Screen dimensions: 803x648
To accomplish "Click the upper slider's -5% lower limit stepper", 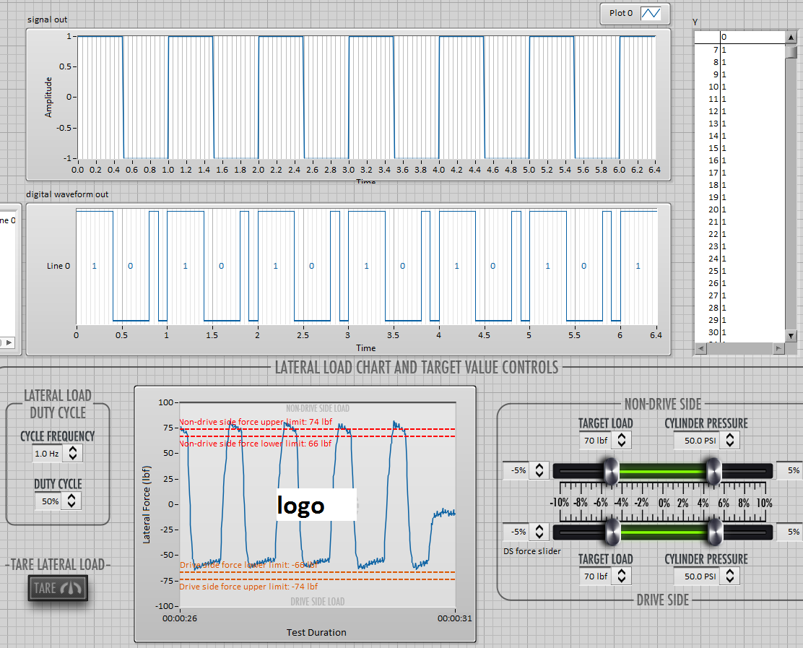I will [539, 470].
